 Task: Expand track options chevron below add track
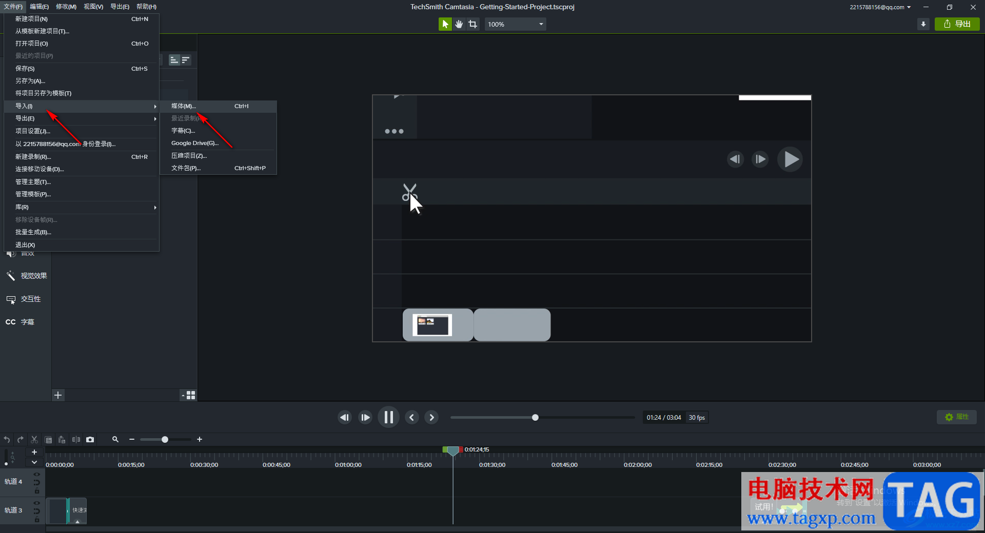pos(34,462)
